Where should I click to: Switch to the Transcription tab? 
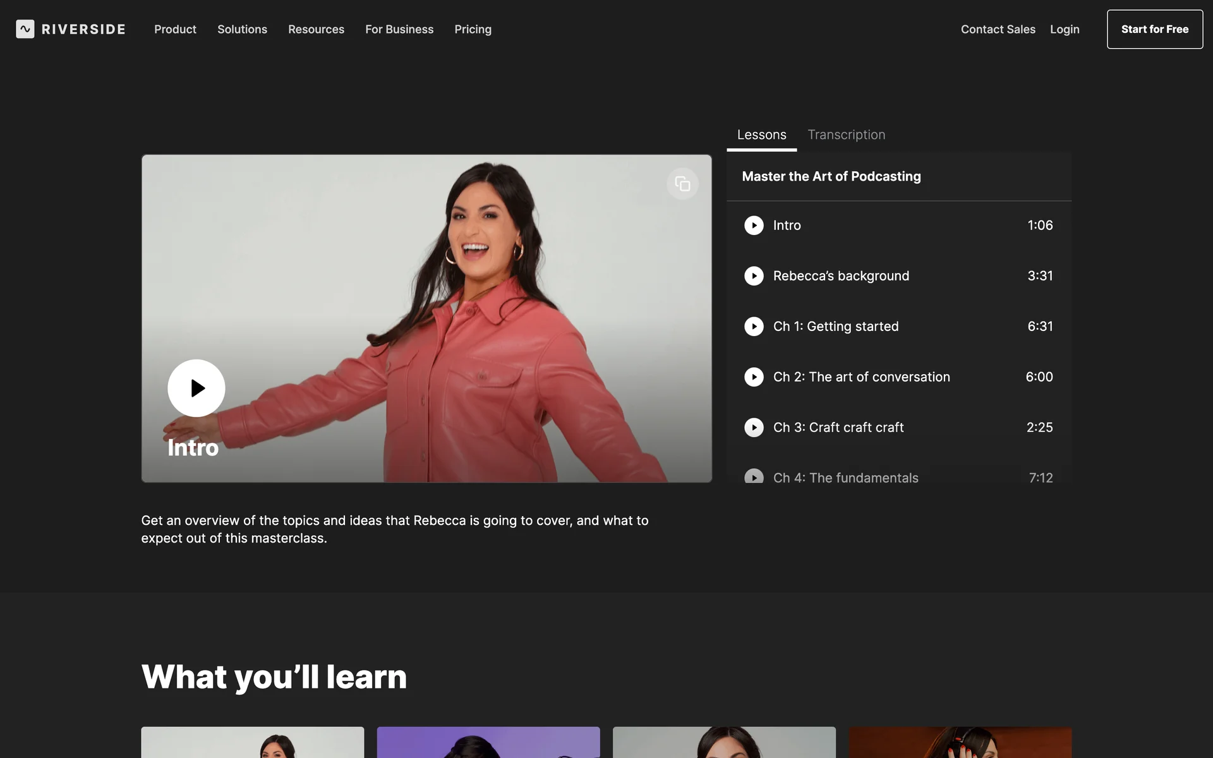(x=846, y=135)
